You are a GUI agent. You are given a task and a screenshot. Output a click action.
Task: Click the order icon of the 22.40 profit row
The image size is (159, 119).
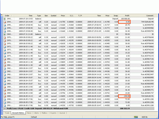click(5, 75)
